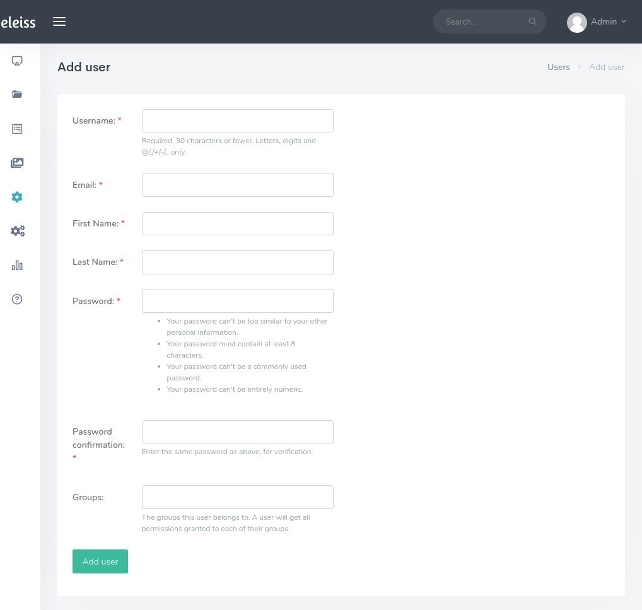Open the multiple gears sidebar icon

click(x=18, y=231)
